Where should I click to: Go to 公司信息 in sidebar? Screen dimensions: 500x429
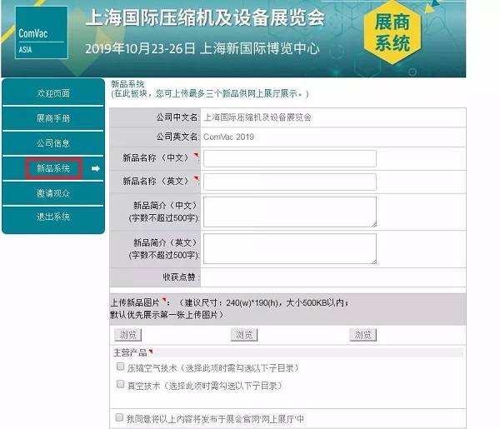pos(53,143)
